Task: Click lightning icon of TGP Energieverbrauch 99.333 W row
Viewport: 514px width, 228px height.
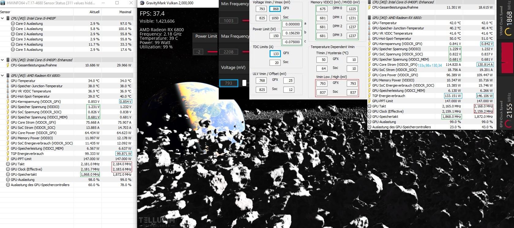Action: (8, 154)
